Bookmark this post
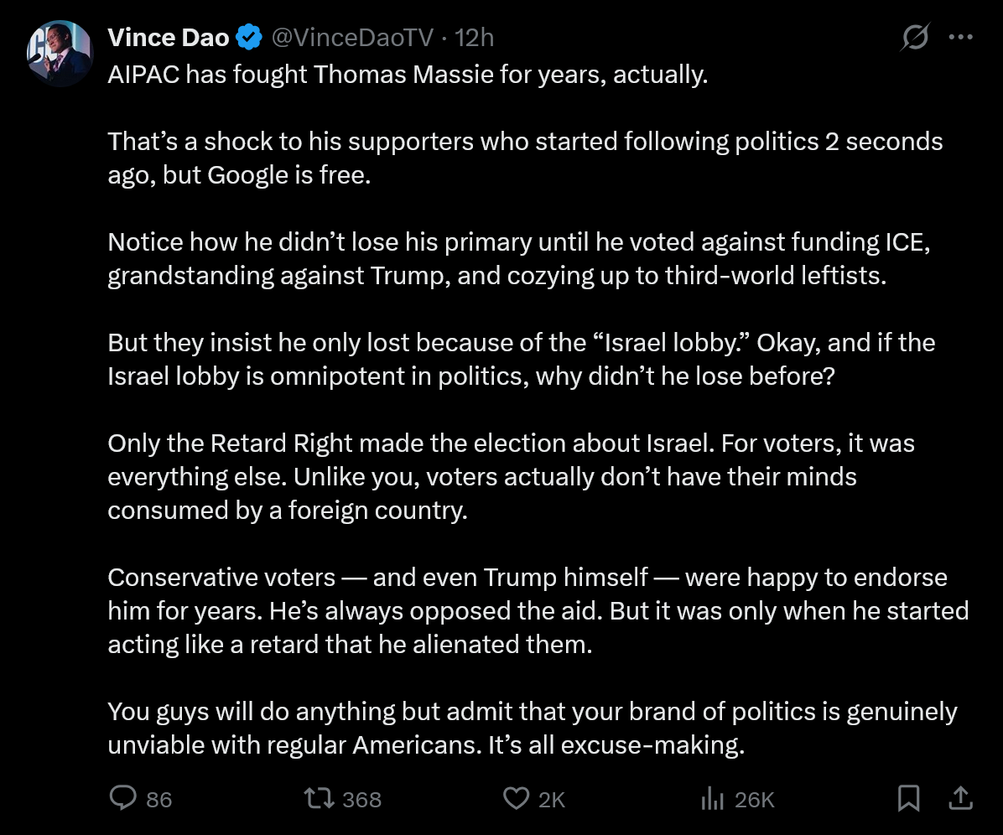This screenshot has height=835, width=1003. click(x=908, y=798)
